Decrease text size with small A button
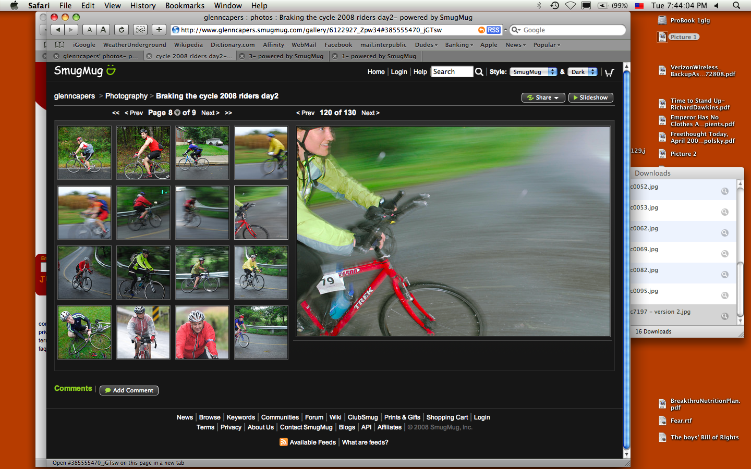Viewport: 751px width, 469px height. 90,30
